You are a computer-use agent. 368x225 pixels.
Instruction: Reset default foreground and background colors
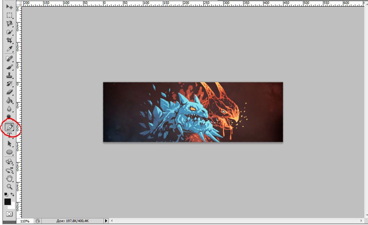click(6, 194)
